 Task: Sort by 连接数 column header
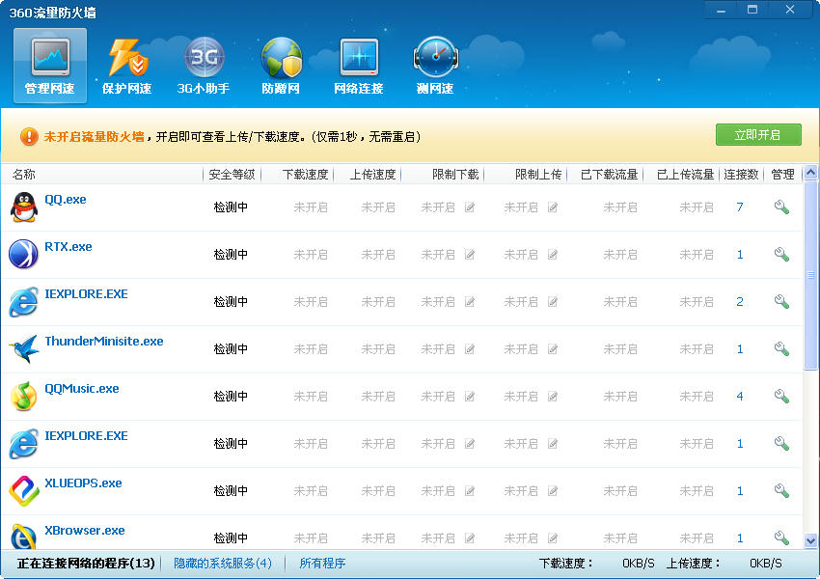coord(742,175)
